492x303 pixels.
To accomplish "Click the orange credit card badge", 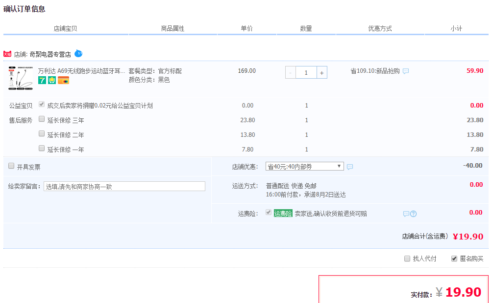I will coord(63,81).
